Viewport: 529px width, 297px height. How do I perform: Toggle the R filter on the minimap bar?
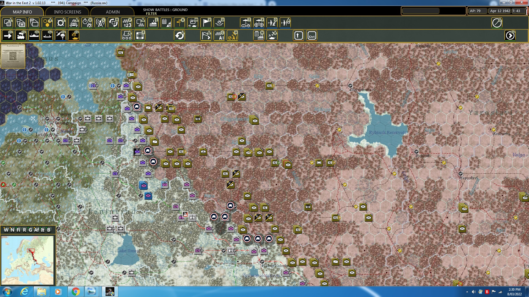(25, 230)
